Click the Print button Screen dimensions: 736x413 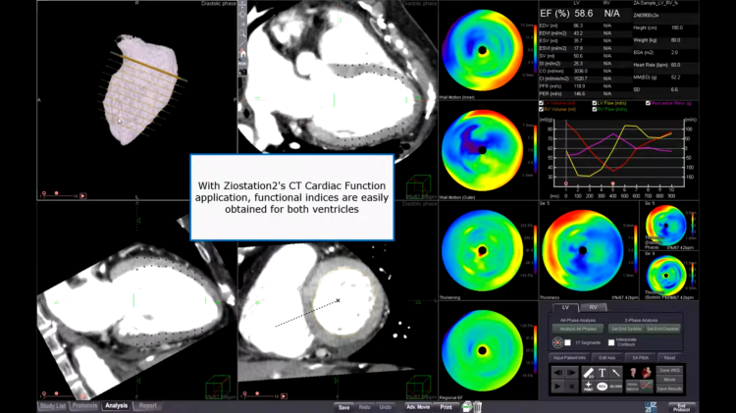coord(446,407)
